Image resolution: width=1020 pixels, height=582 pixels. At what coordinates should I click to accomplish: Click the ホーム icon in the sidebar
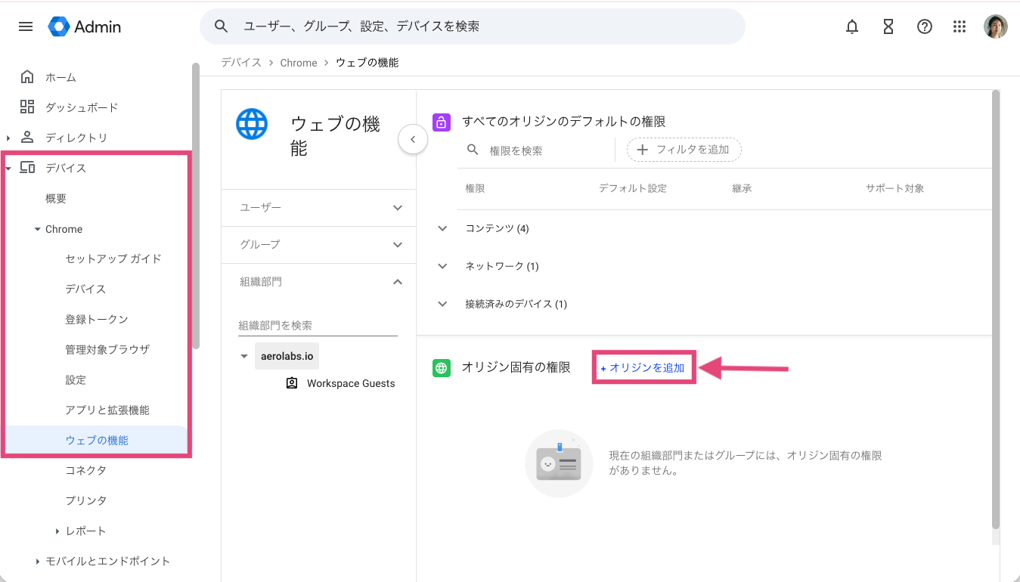point(28,76)
